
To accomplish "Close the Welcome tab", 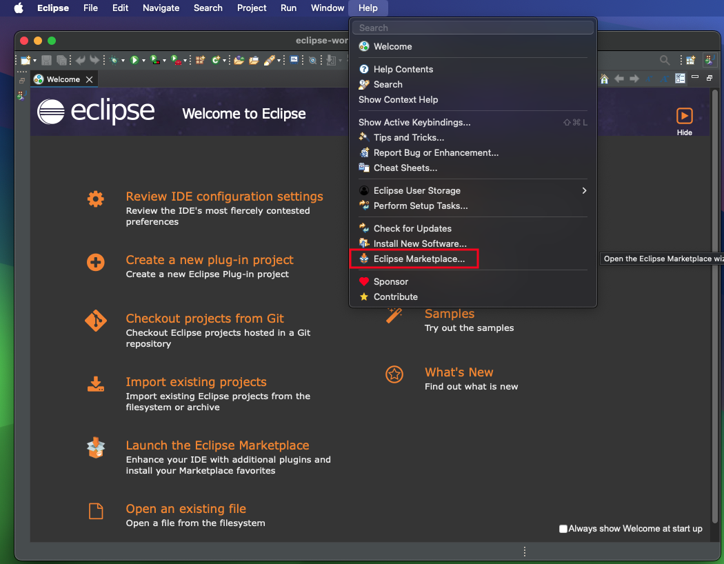I will (x=90, y=79).
